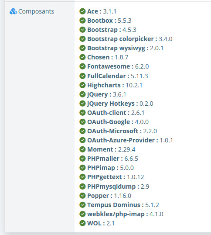Click the check icon beside Moment

(82, 149)
